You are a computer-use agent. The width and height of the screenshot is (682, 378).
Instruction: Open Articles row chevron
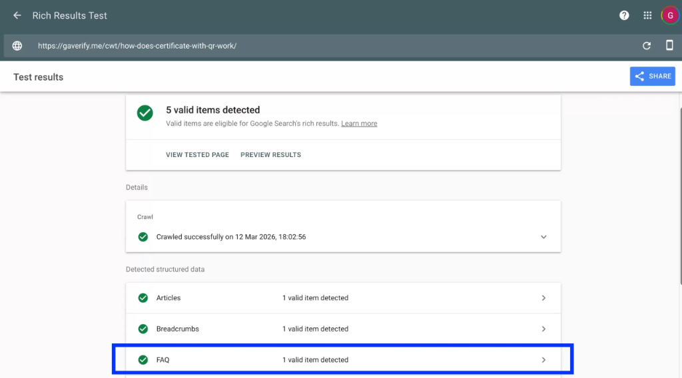543,298
